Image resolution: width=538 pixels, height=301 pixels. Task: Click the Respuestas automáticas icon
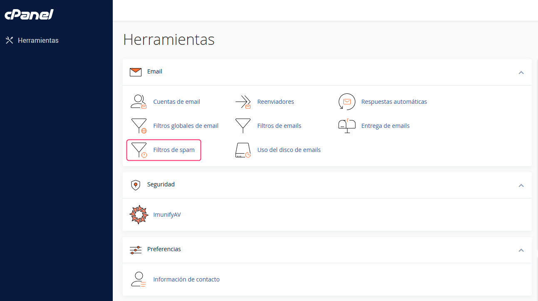coord(347,102)
